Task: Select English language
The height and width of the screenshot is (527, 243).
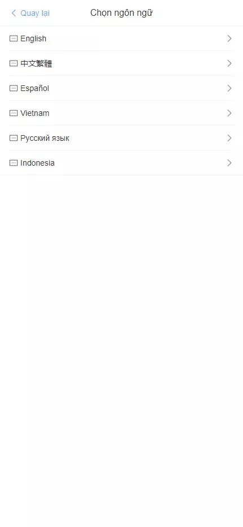Action: point(121,38)
